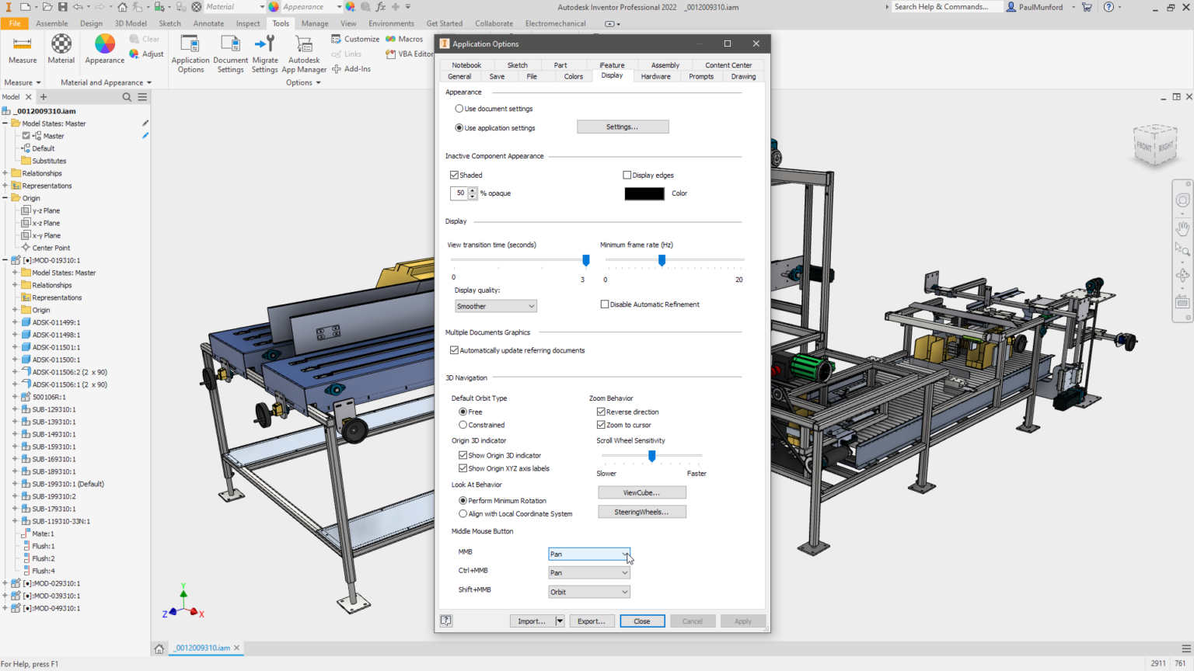Enable the Use document settings radio button
The width and height of the screenshot is (1194, 671).
[x=459, y=109]
